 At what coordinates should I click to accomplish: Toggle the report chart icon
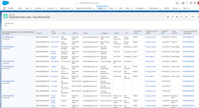pyautogui.click(x=168, y=17)
